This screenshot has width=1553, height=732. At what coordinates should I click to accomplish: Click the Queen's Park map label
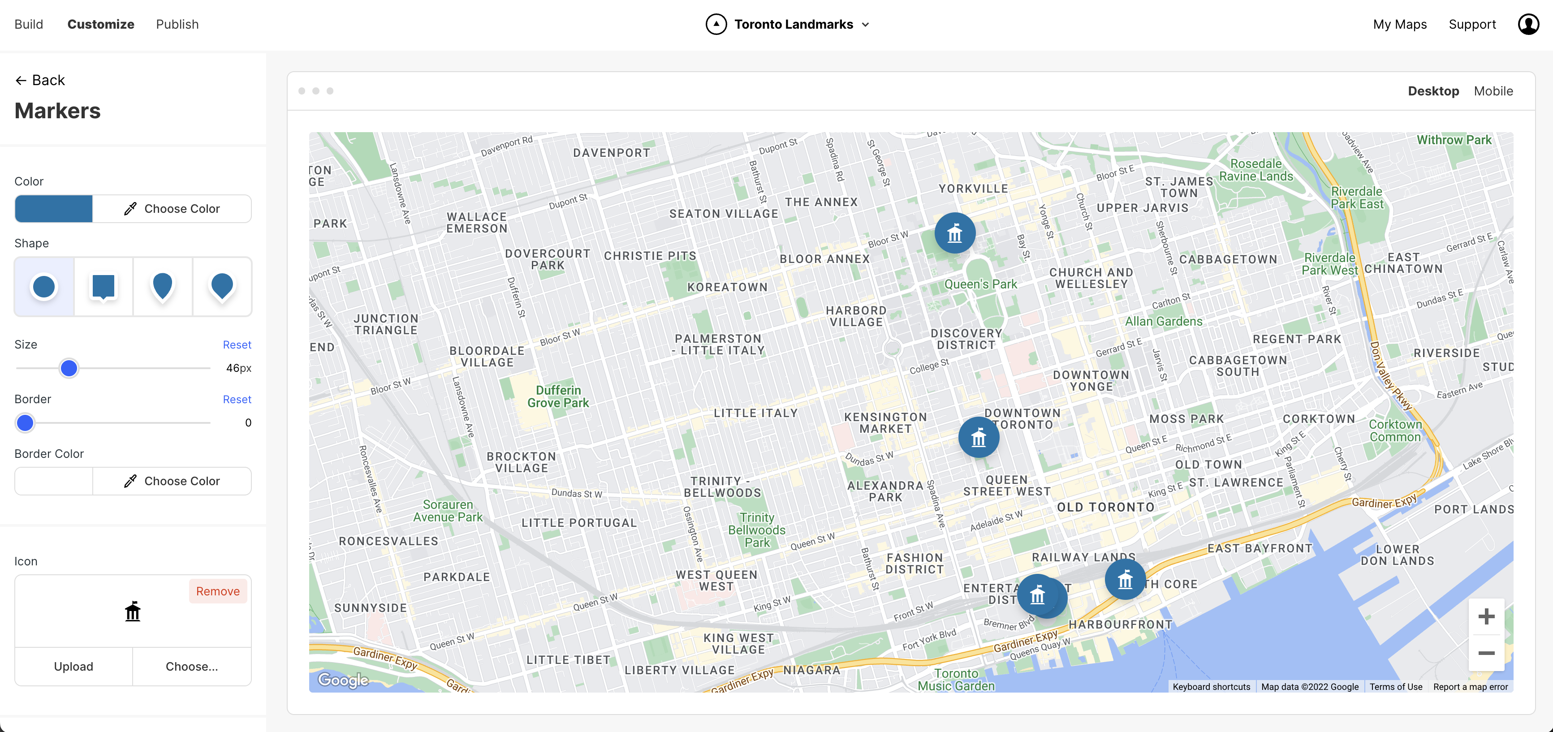click(x=980, y=284)
